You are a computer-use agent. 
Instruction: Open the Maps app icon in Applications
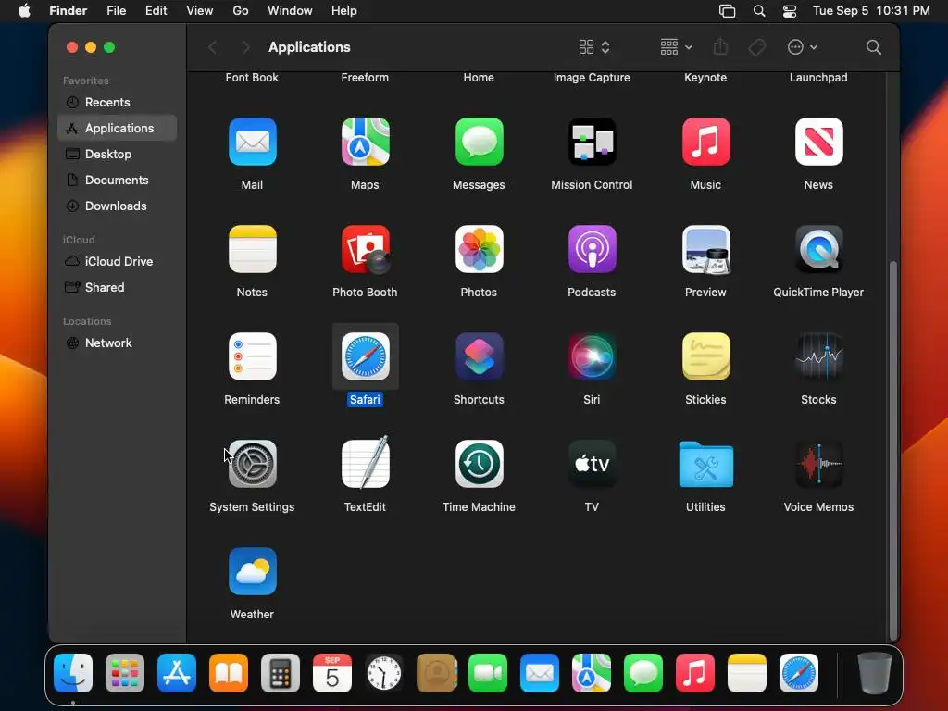tap(365, 142)
